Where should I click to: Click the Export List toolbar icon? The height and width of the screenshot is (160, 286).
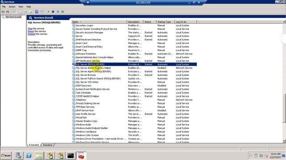tap(30, 12)
